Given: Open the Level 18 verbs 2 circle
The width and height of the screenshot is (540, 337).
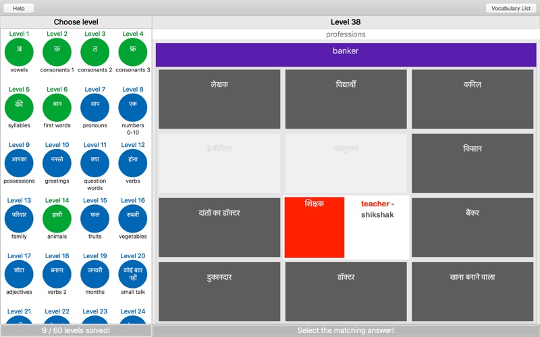Looking at the screenshot, I should point(57,274).
